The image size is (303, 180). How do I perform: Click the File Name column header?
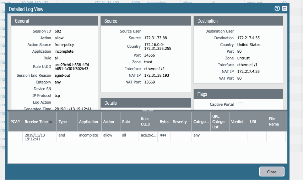coord(274,122)
